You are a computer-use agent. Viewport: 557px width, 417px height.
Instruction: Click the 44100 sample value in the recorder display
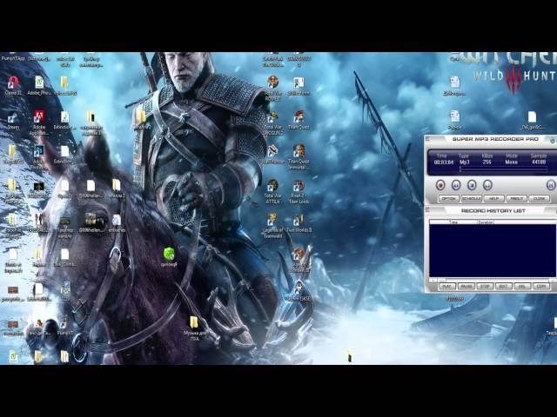coord(539,162)
